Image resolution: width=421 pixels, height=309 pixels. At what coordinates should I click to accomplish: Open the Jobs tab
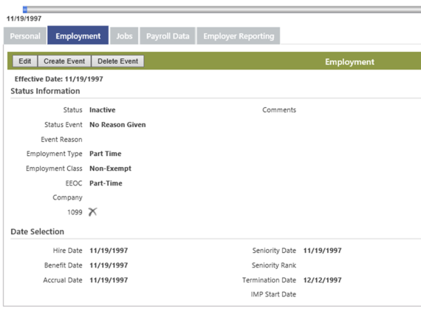click(124, 36)
